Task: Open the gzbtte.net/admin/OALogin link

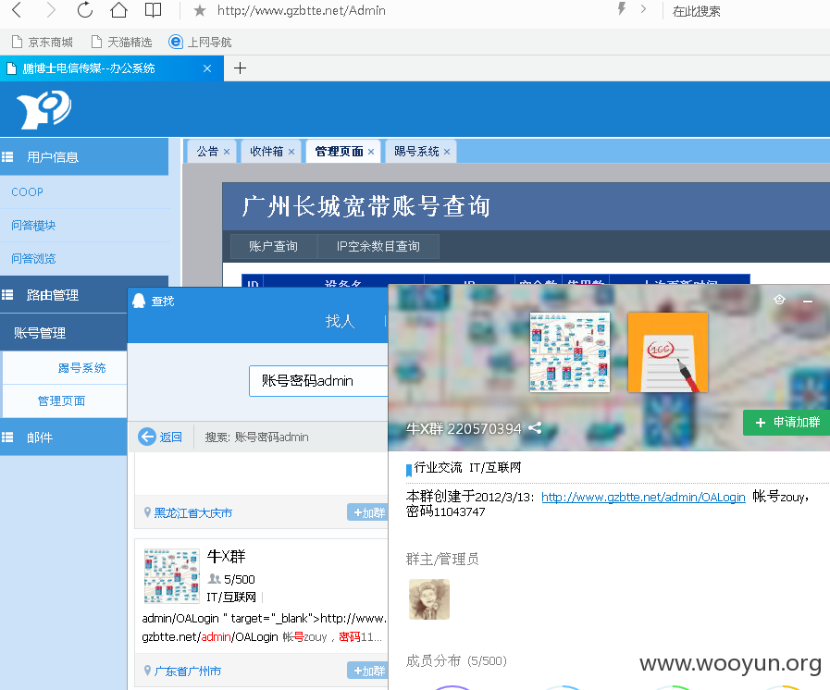Action: (643, 497)
